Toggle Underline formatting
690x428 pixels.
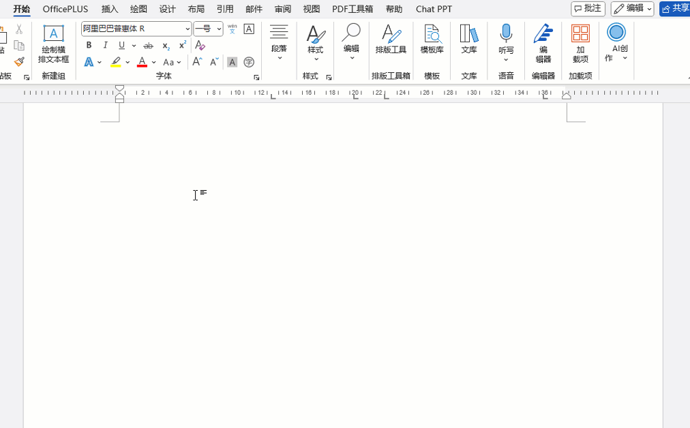pos(122,45)
